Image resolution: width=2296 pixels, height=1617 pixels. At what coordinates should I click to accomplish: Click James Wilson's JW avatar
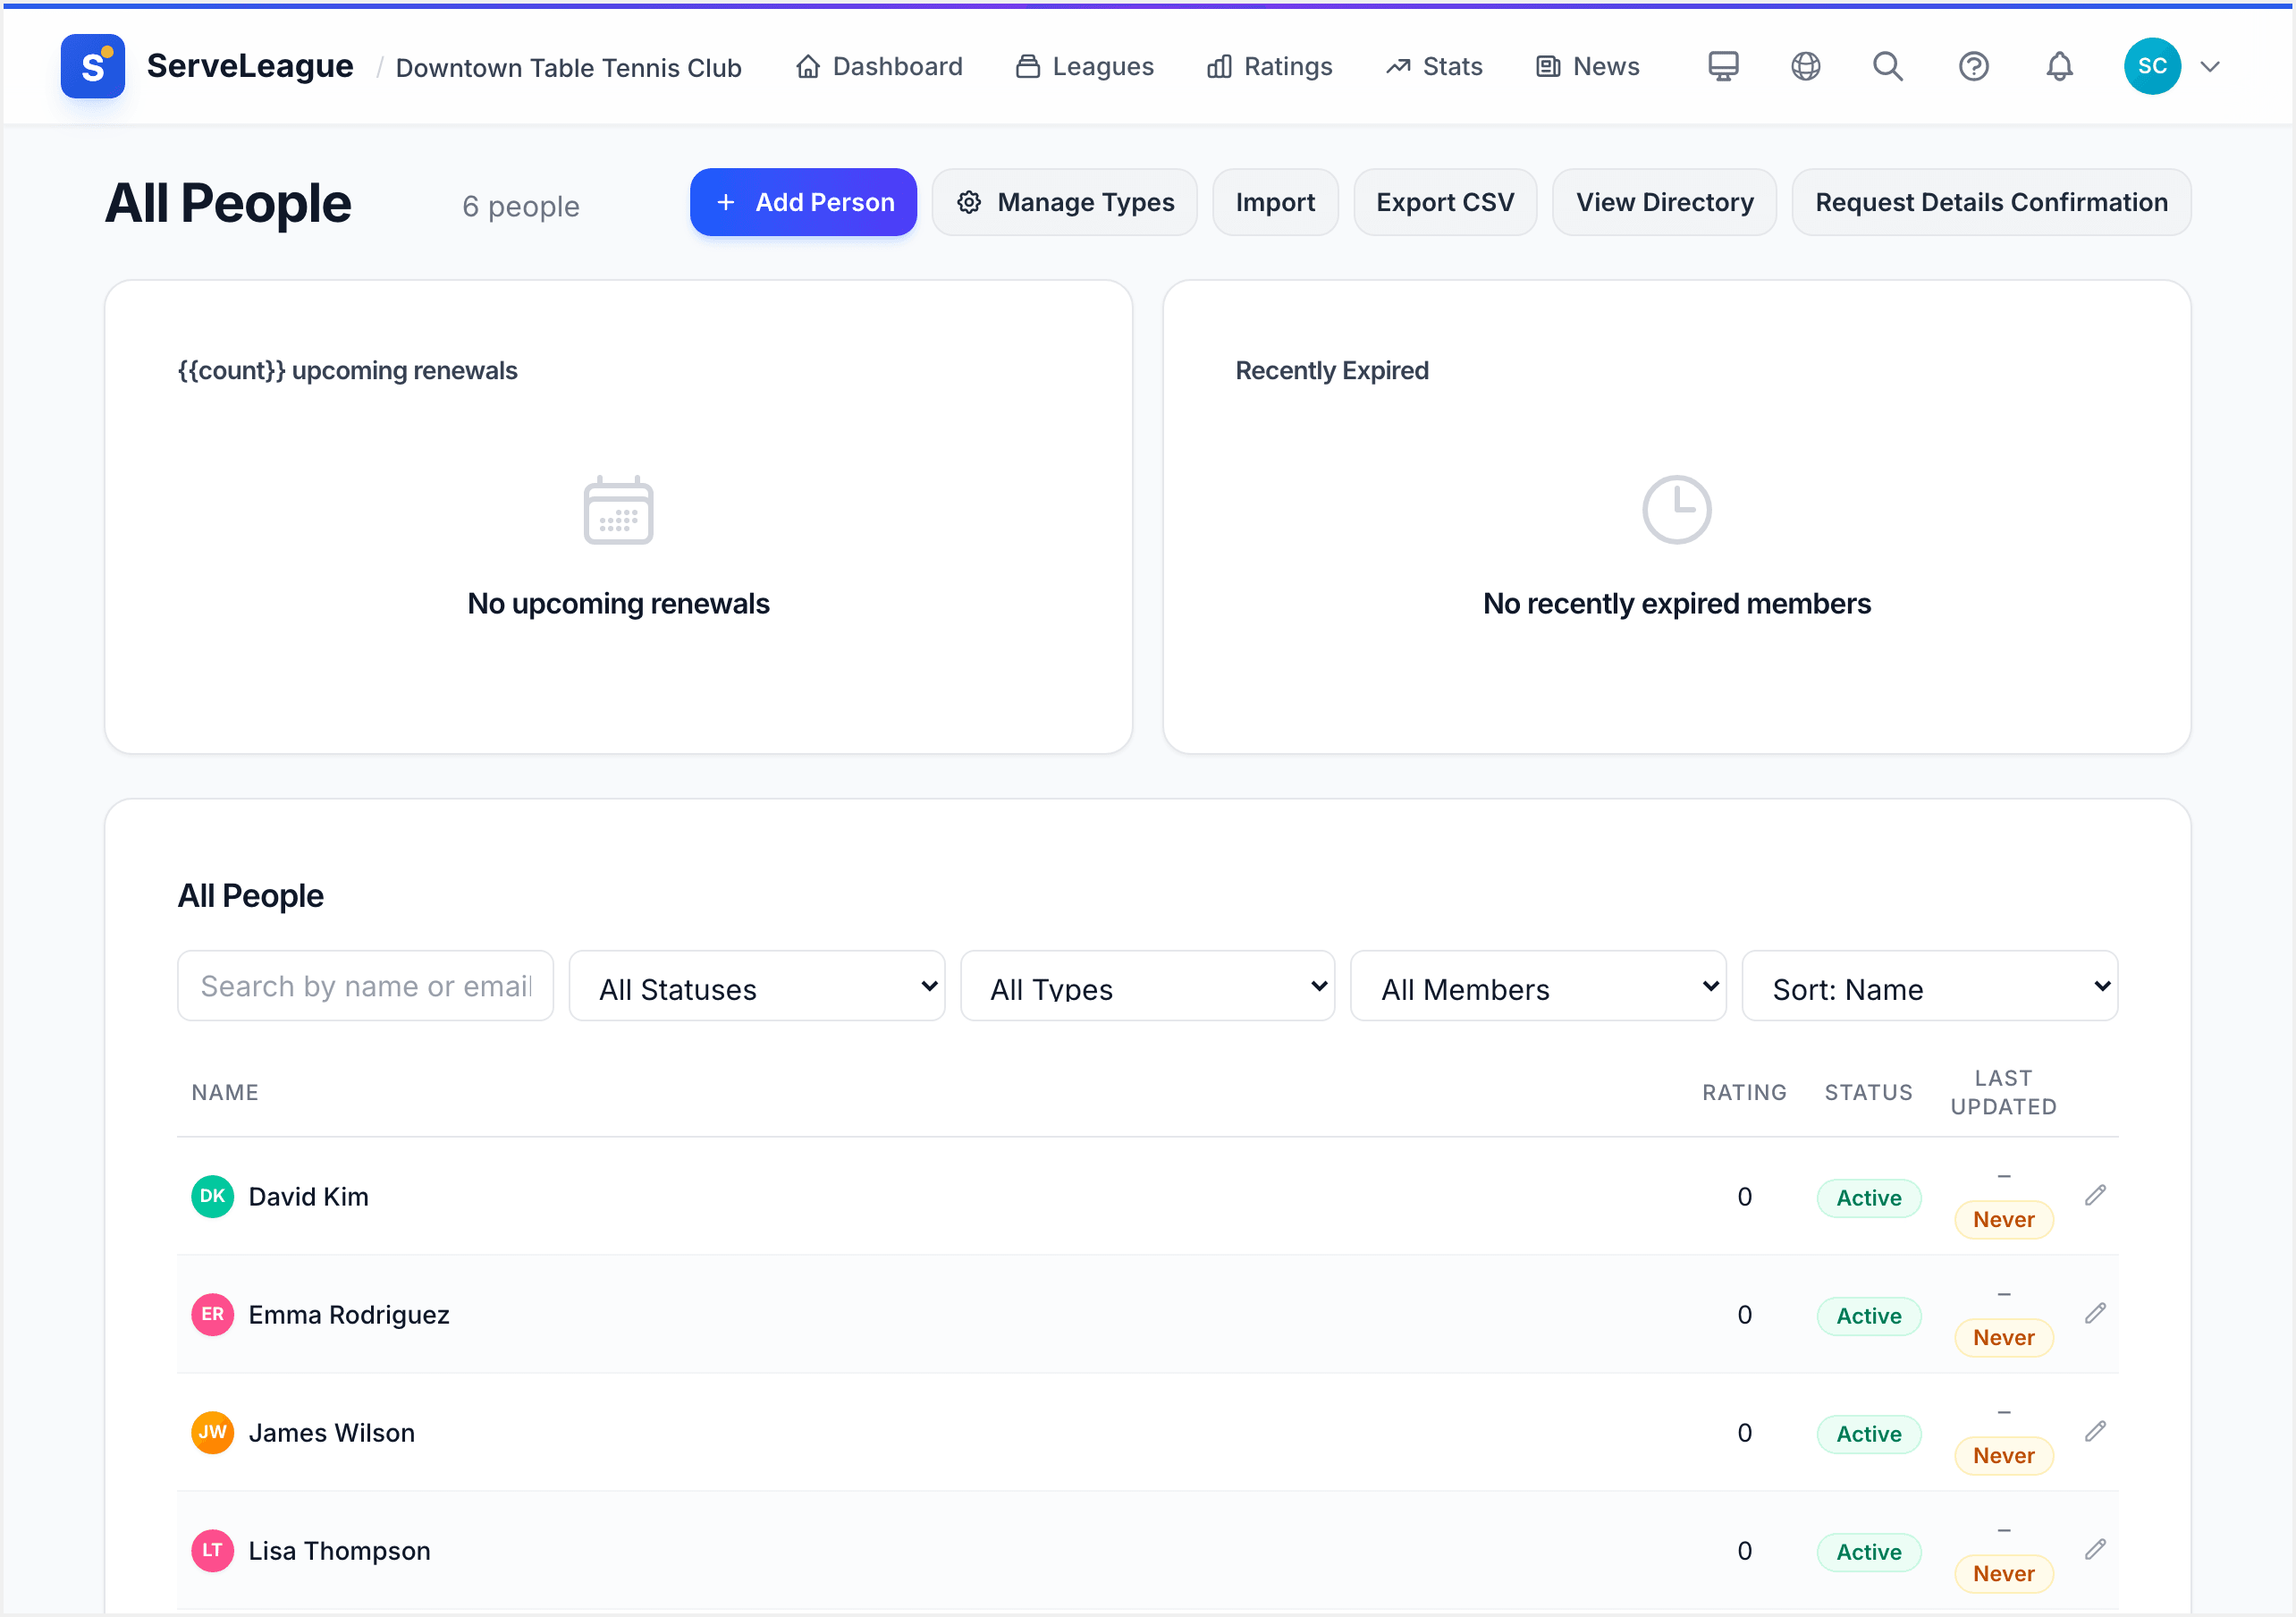coord(212,1432)
